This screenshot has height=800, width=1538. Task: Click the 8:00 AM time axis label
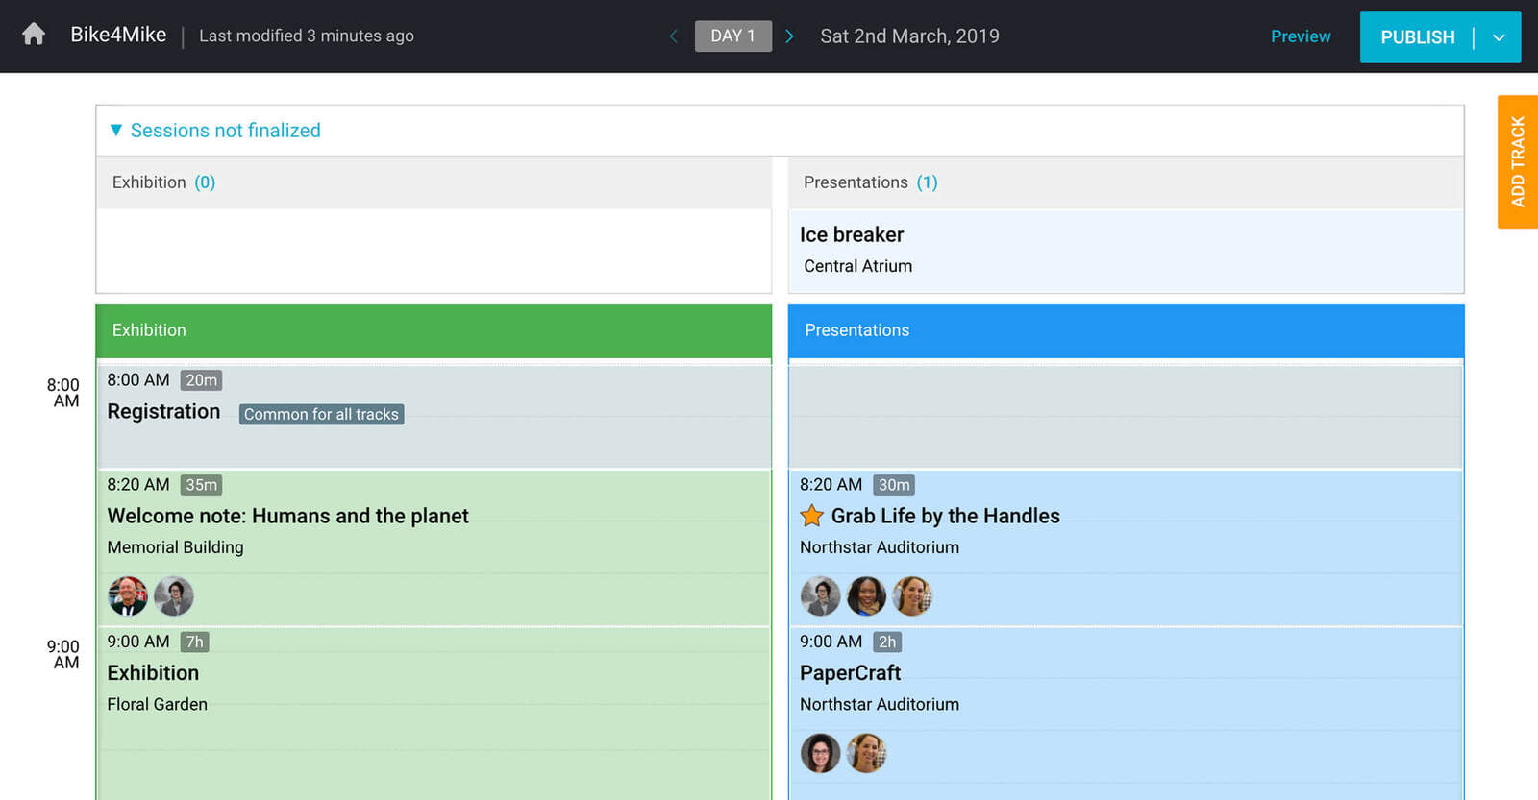point(63,393)
